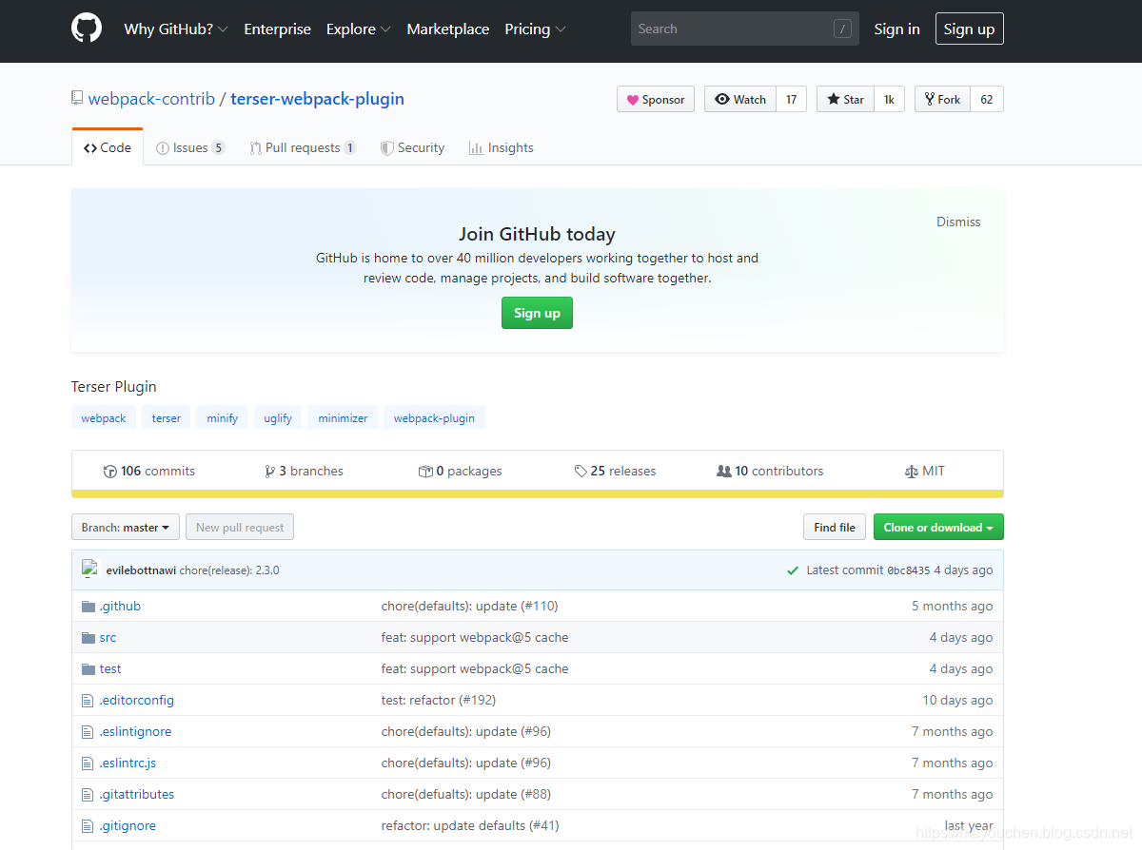
Task: Click the .gitignore file icon
Action: 88,825
